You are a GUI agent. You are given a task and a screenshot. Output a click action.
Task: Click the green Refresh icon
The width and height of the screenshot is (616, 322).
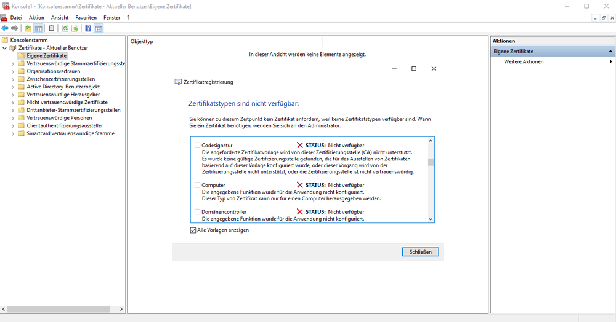pyautogui.click(x=65, y=28)
